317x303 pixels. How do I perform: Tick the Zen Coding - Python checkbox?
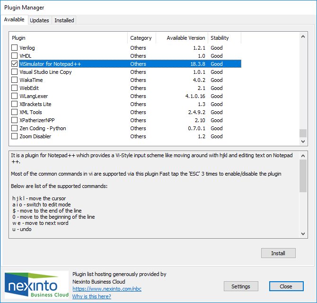14,128
